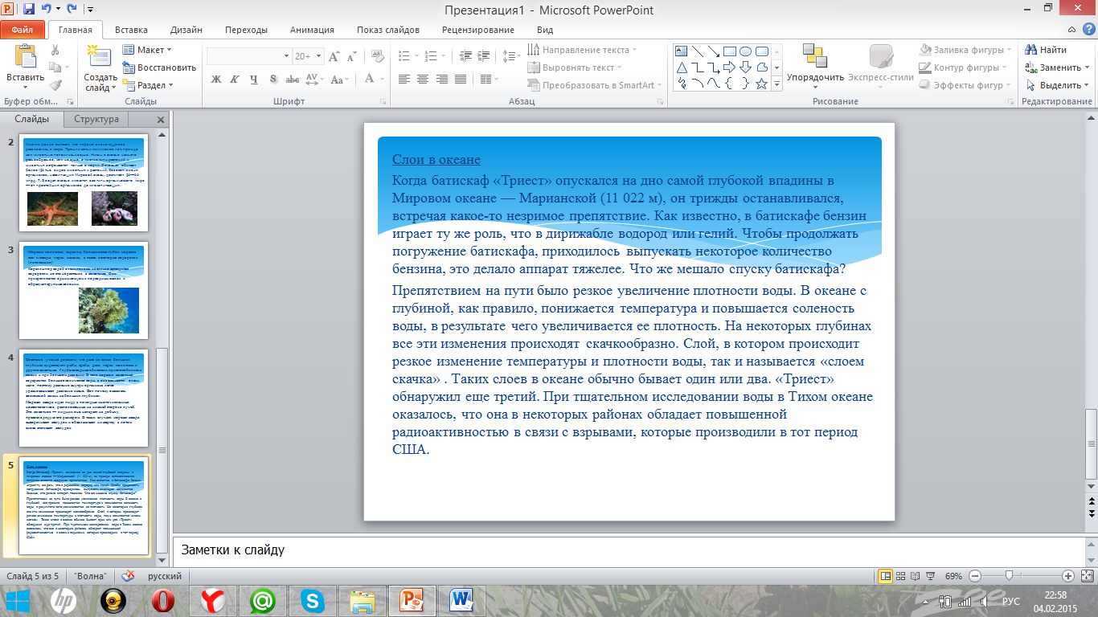
Task: Click the Восстановить reset button
Action: click(x=160, y=67)
